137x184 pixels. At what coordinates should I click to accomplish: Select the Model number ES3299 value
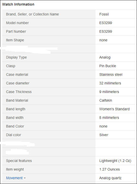(106, 23)
